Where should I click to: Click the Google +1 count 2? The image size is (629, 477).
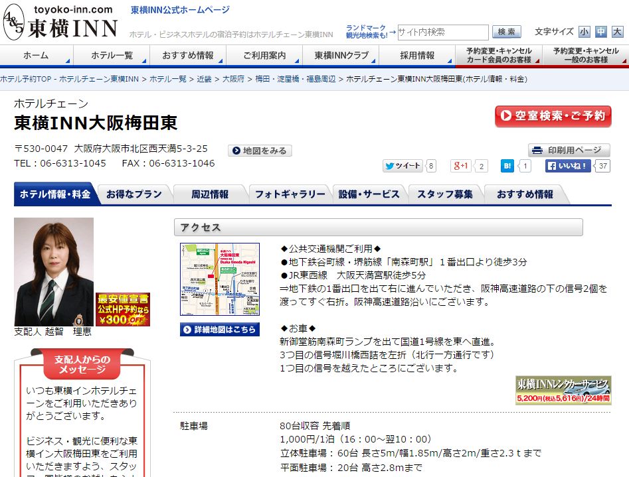pyautogui.click(x=482, y=166)
